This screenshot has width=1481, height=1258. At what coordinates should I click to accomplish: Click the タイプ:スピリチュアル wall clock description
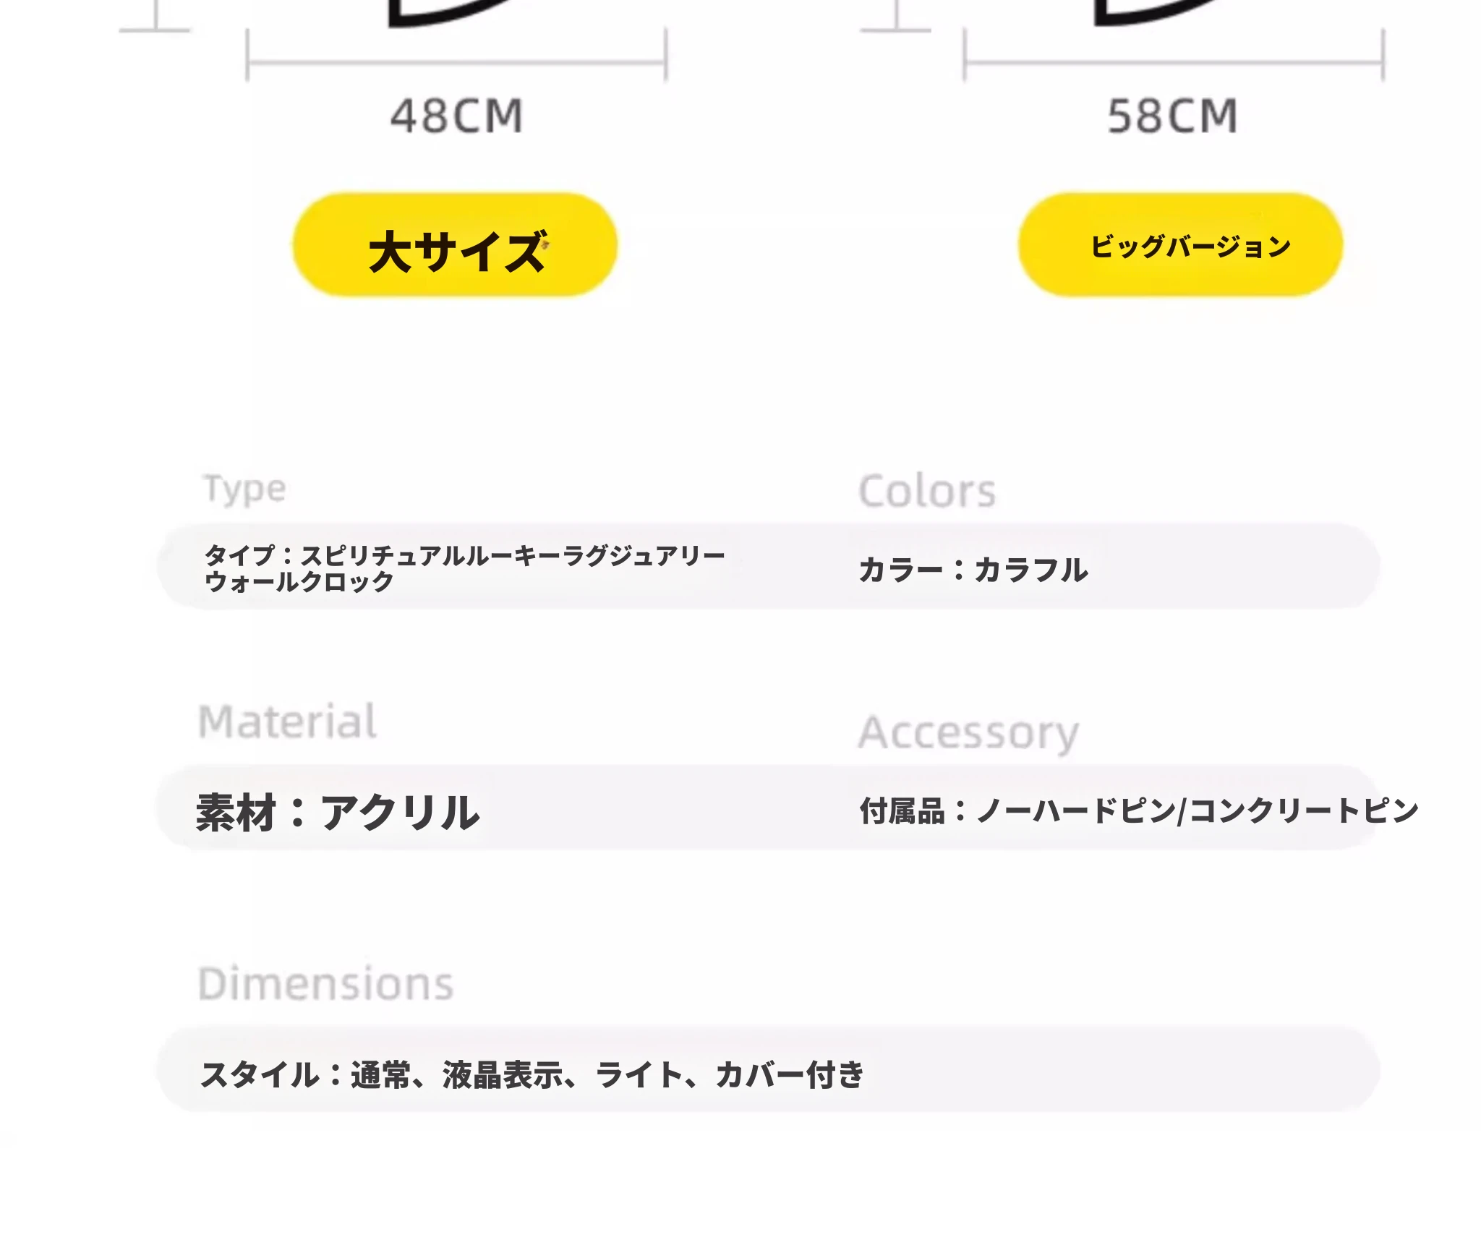464,568
